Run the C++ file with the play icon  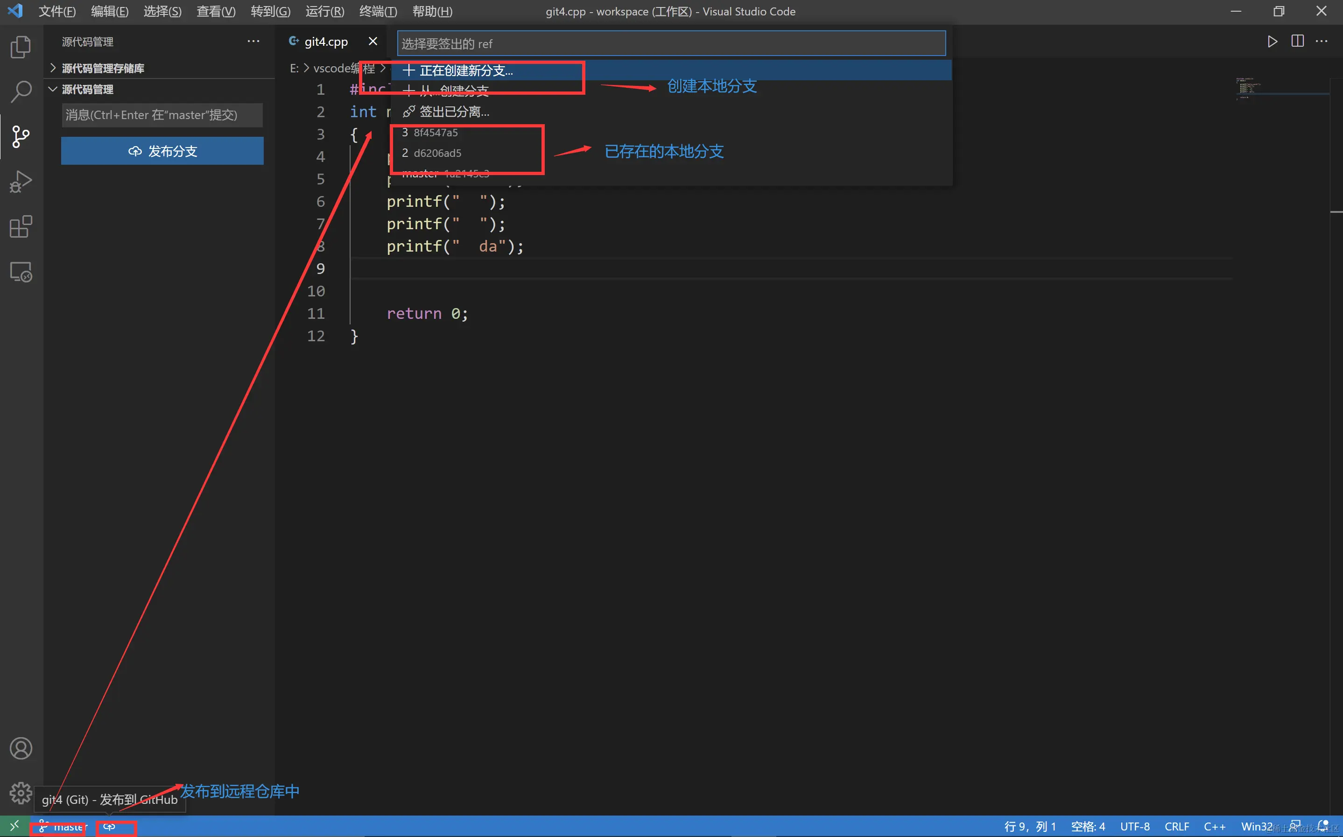pyautogui.click(x=1272, y=42)
